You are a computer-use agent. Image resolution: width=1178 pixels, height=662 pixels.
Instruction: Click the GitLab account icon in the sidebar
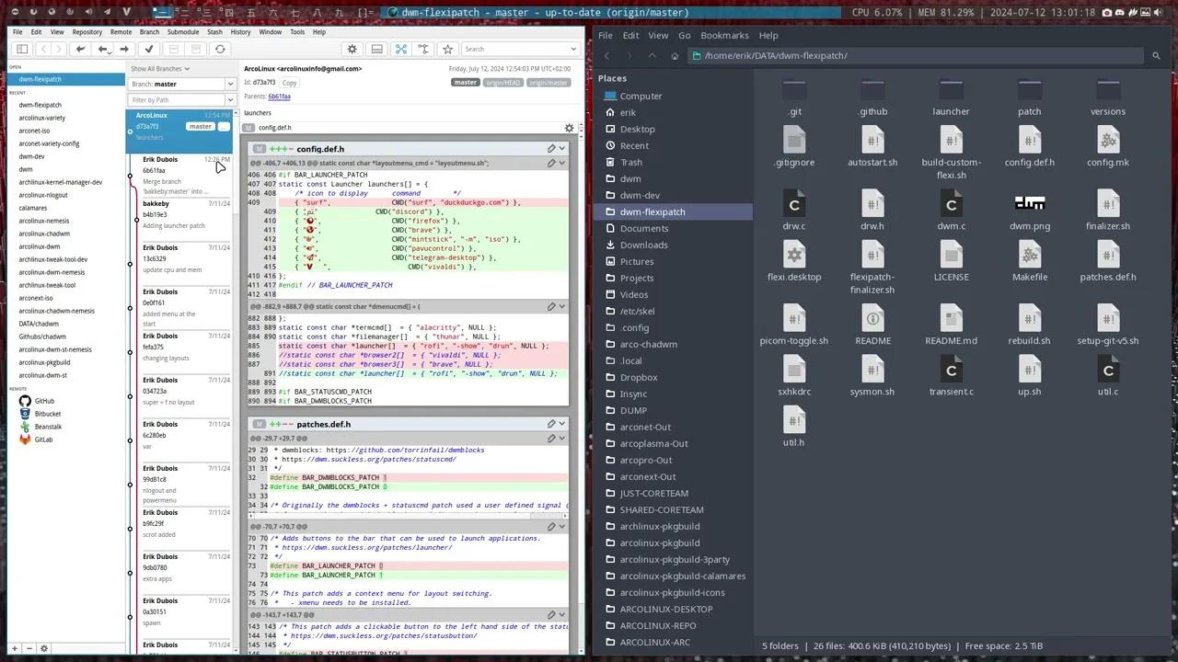25,439
